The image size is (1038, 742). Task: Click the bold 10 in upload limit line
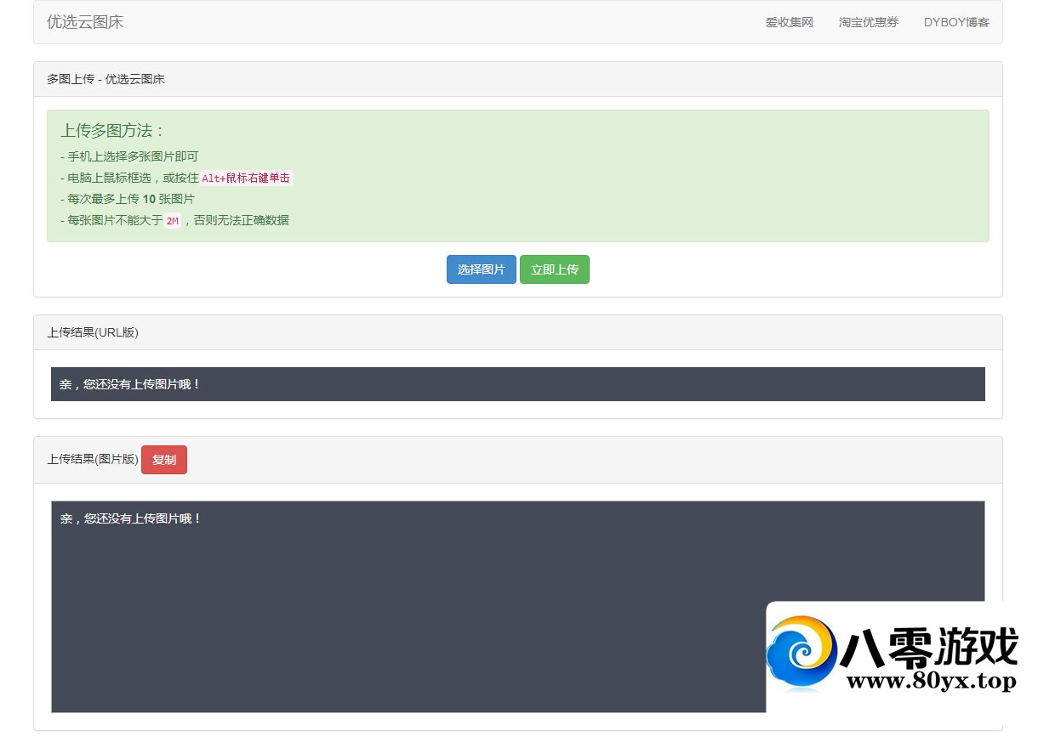point(149,199)
